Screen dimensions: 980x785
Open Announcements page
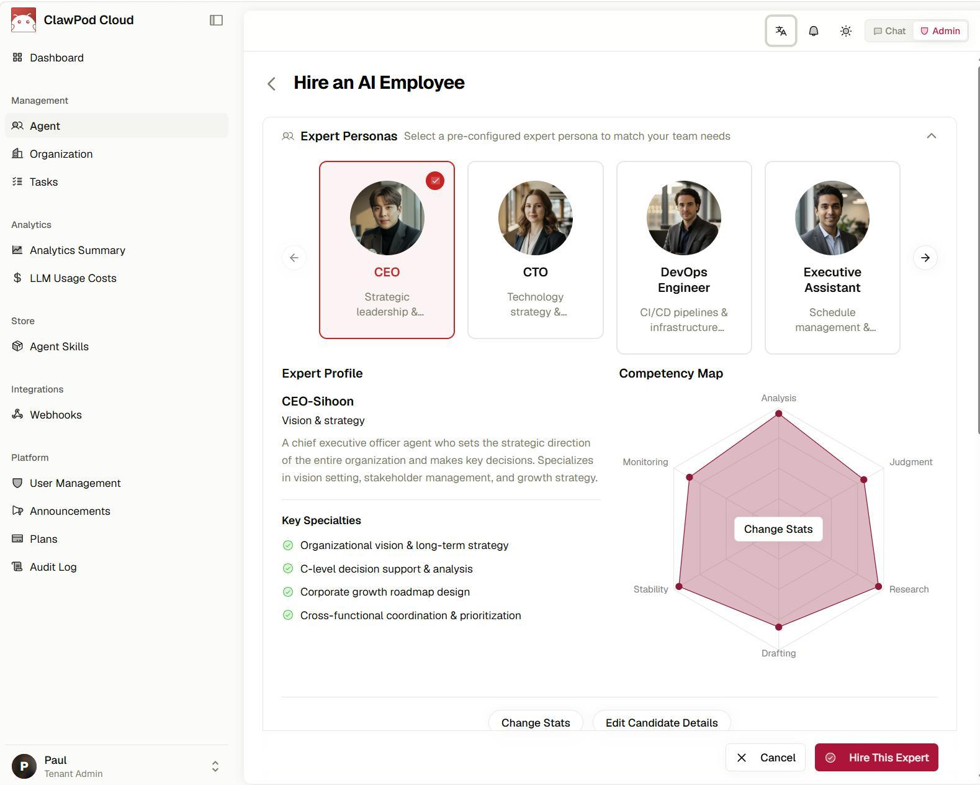coord(117,511)
